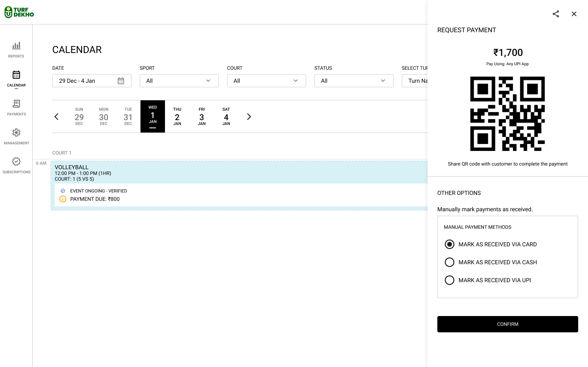Close the Request Payment panel
This screenshot has width=588, height=367.
(574, 14)
